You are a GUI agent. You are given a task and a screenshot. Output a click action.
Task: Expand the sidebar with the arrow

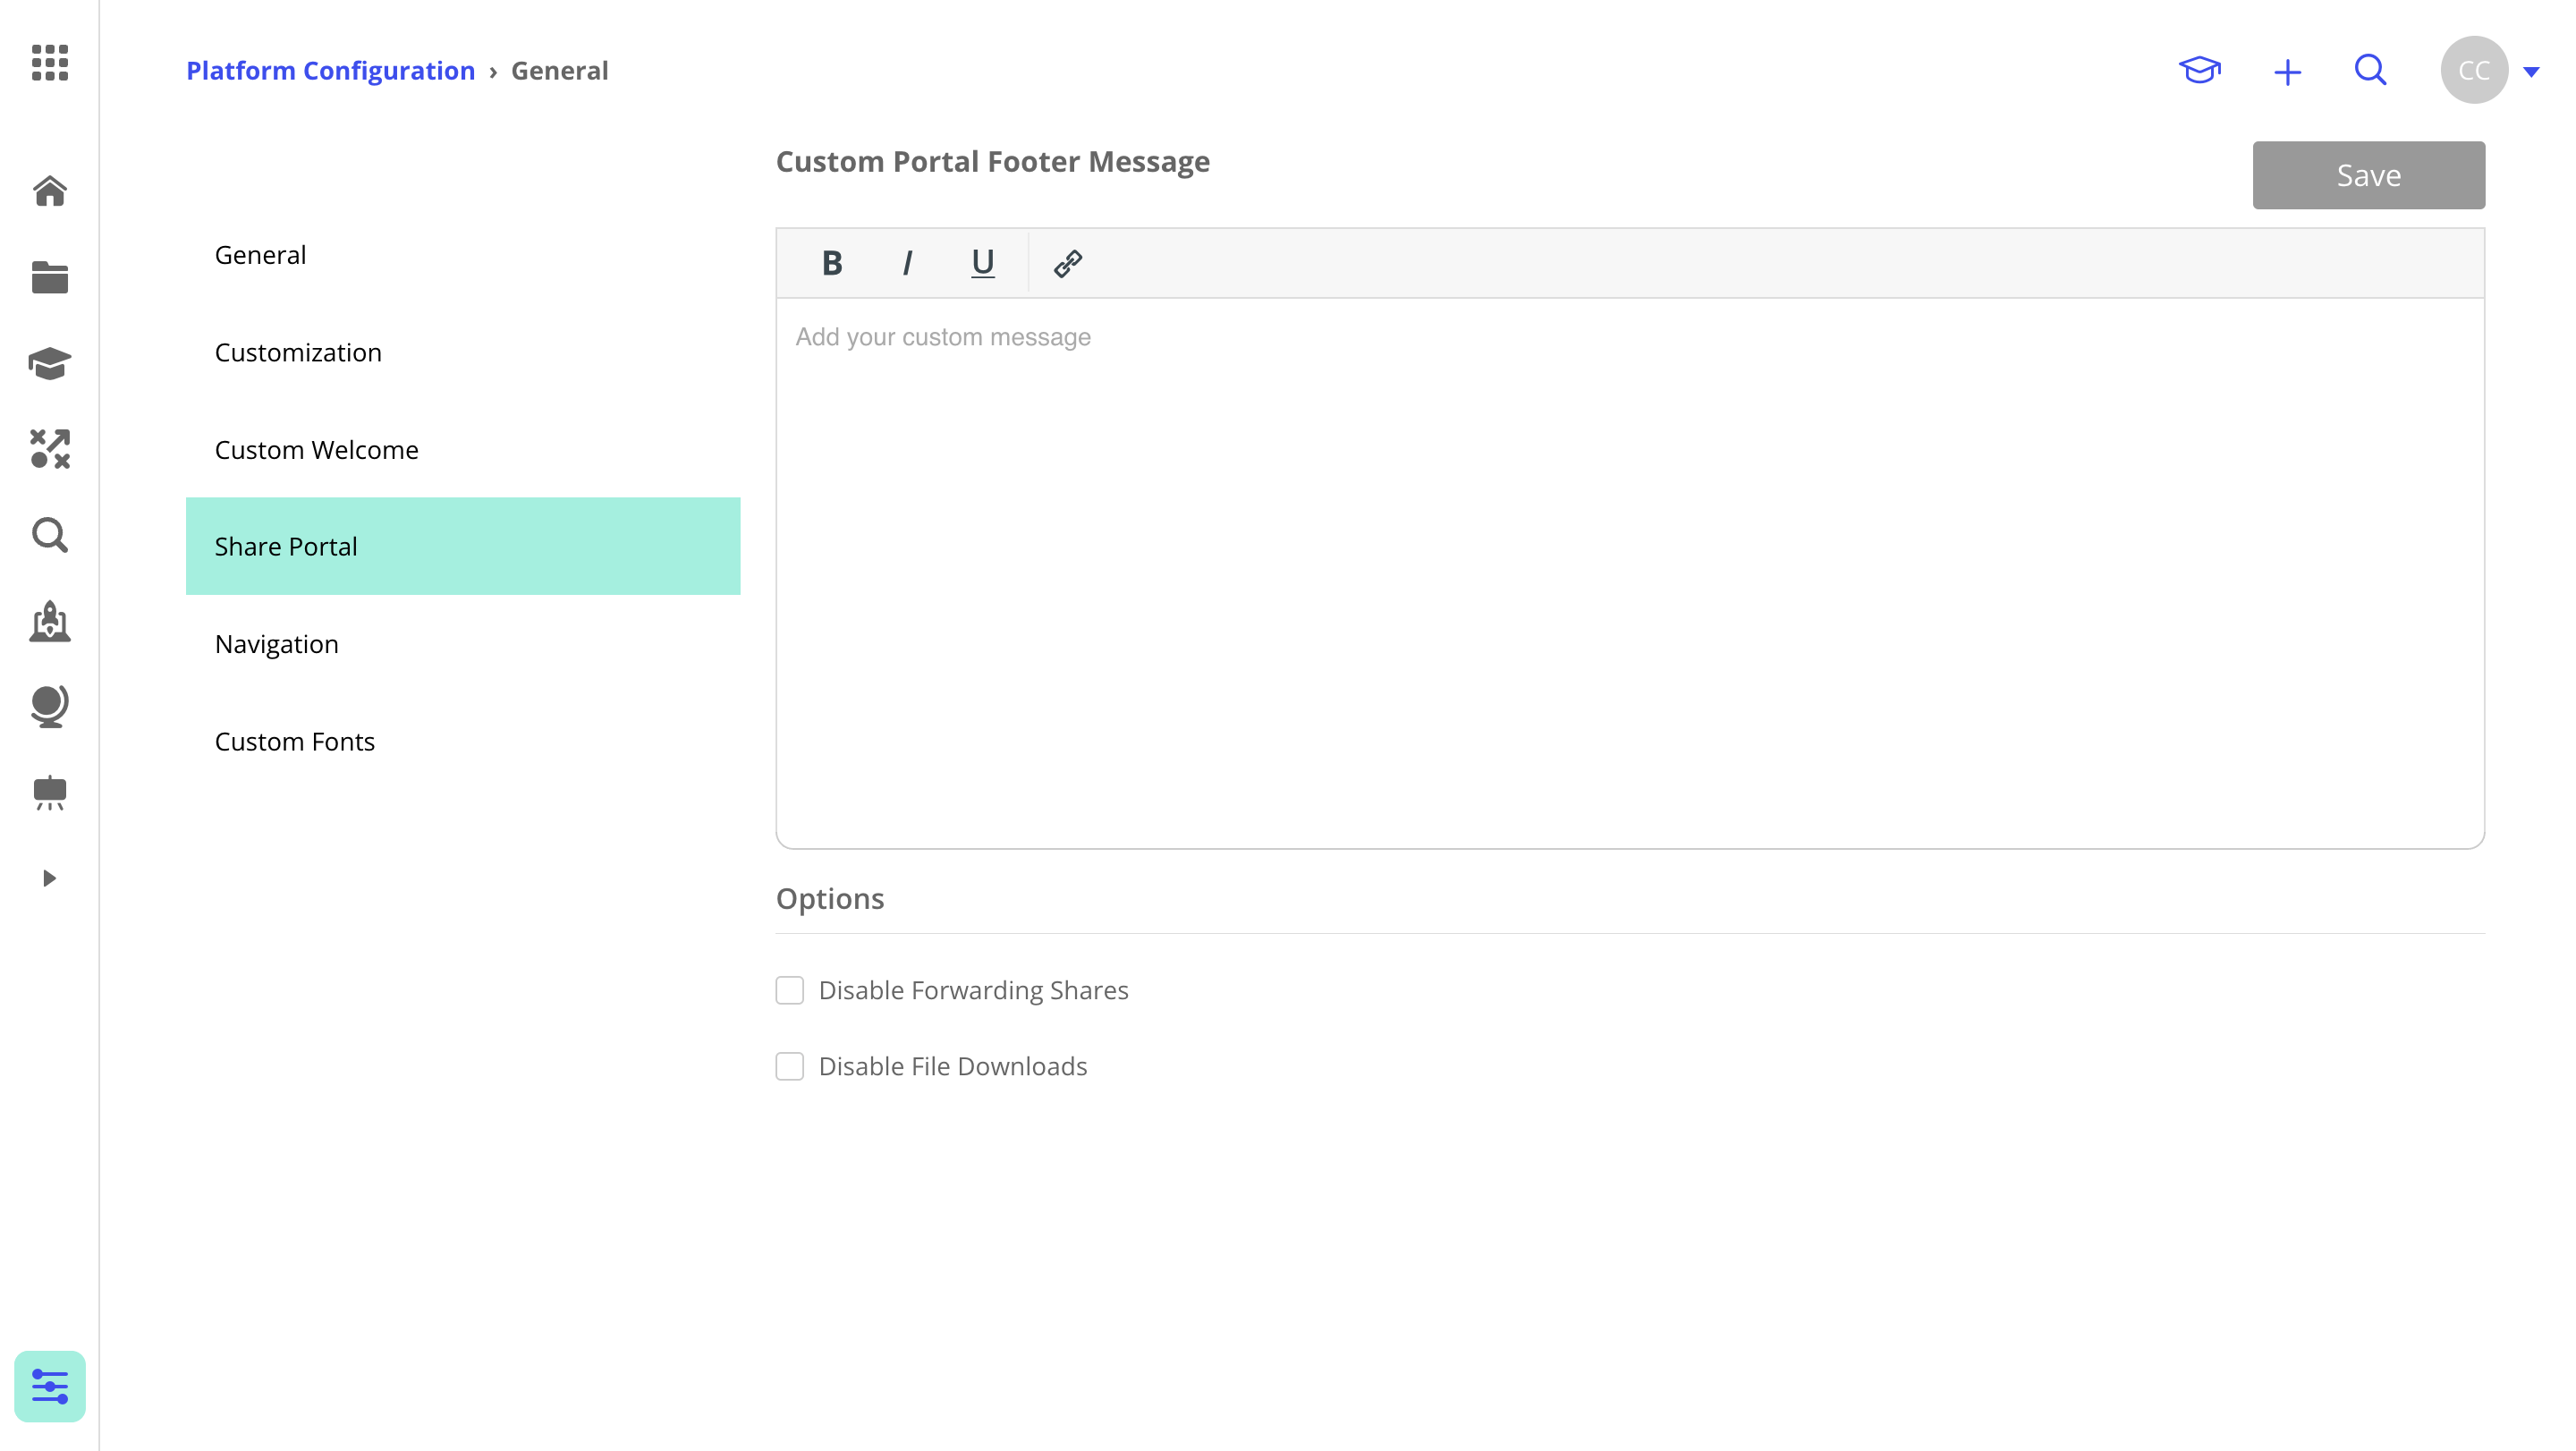(x=49, y=878)
